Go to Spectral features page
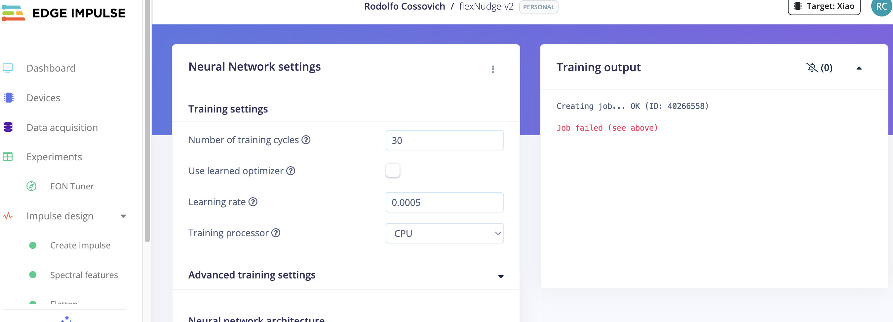Screen dimensions: 893x322 point(84,275)
